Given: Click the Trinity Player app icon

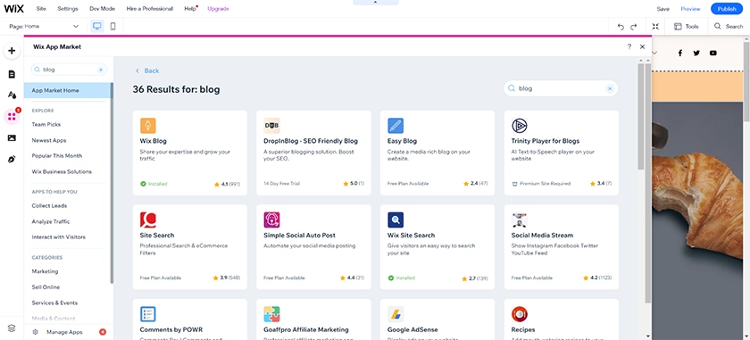Looking at the screenshot, I should pyautogui.click(x=520, y=126).
